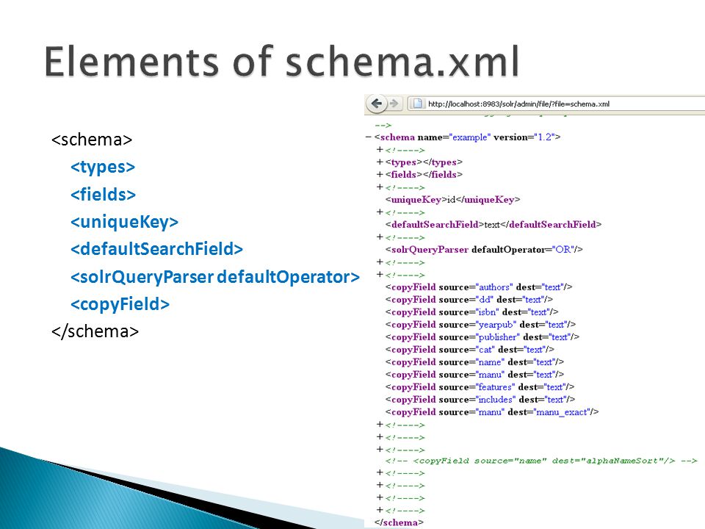Click copyField source publisher line

[482, 337]
